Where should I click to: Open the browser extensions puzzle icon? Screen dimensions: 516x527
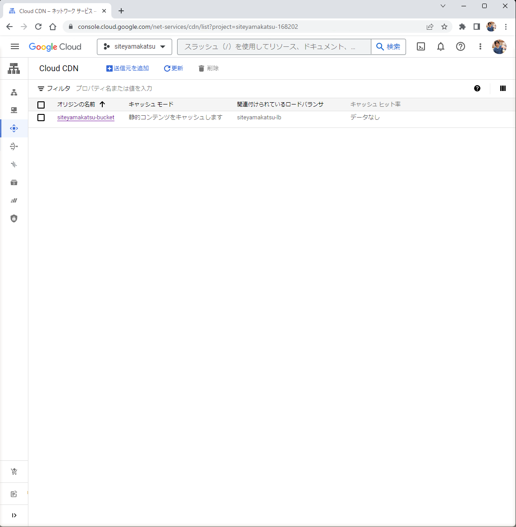pos(462,27)
